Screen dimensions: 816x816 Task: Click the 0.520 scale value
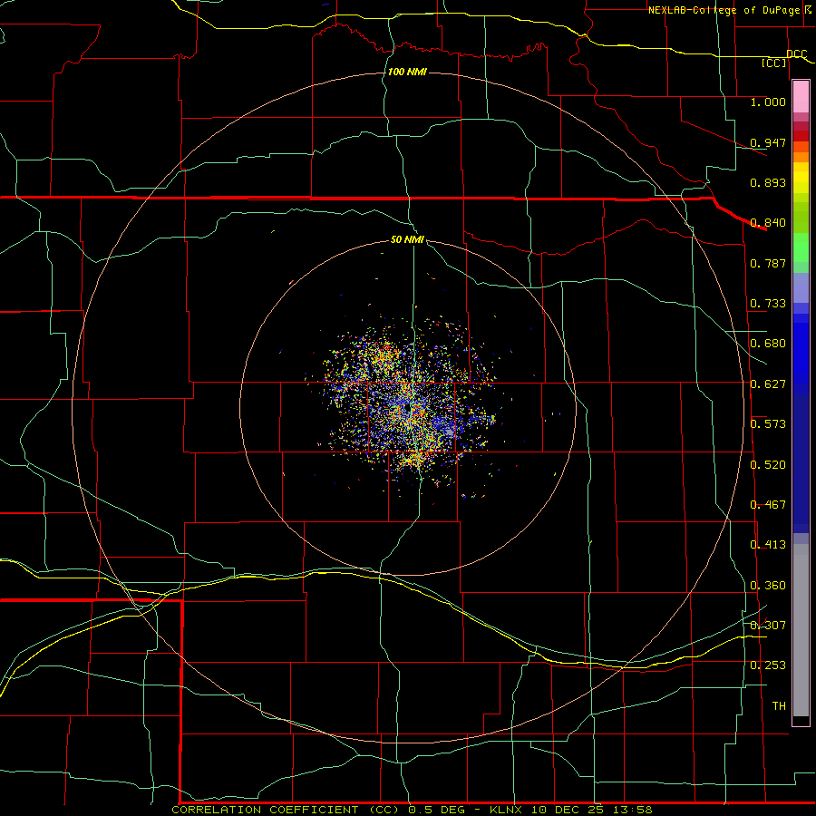click(768, 465)
